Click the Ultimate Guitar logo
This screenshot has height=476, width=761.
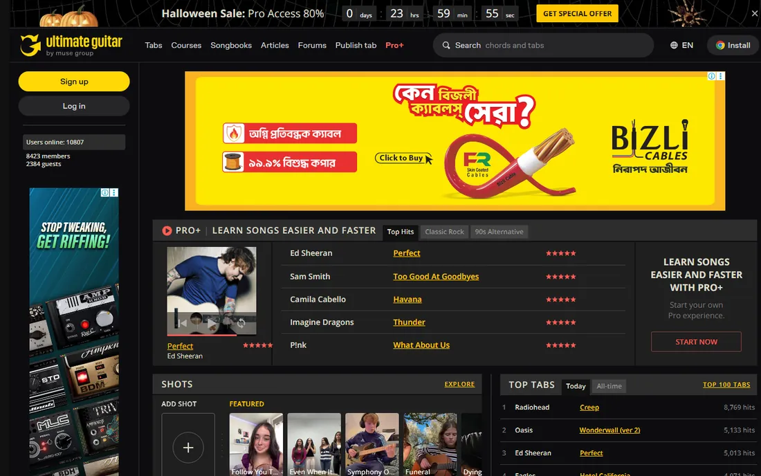click(x=71, y=45)
